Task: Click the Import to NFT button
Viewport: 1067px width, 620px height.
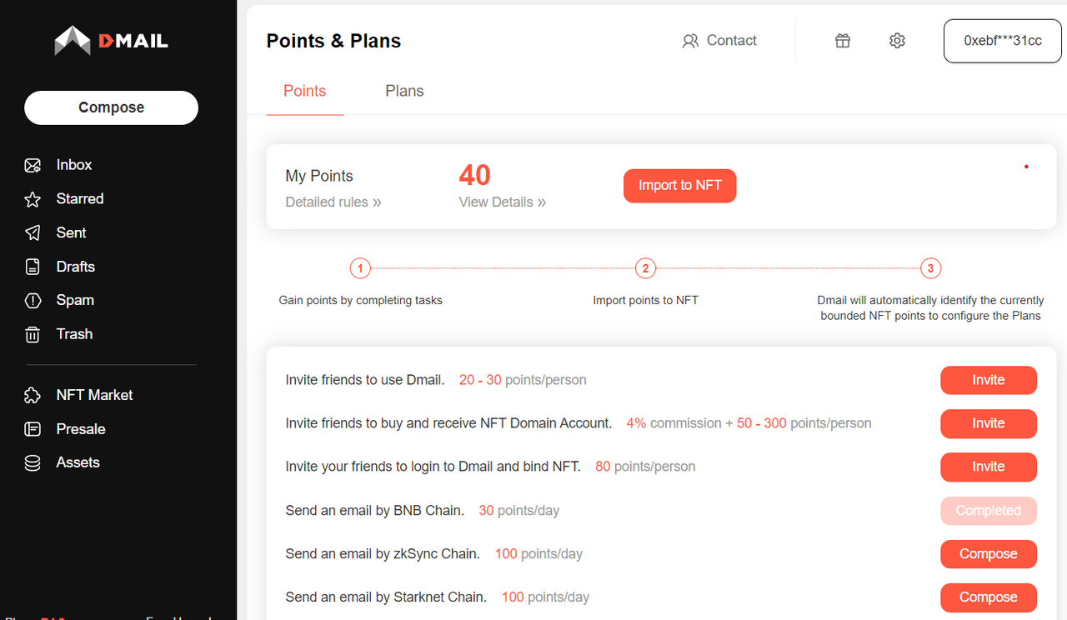Action: [680, 185]
